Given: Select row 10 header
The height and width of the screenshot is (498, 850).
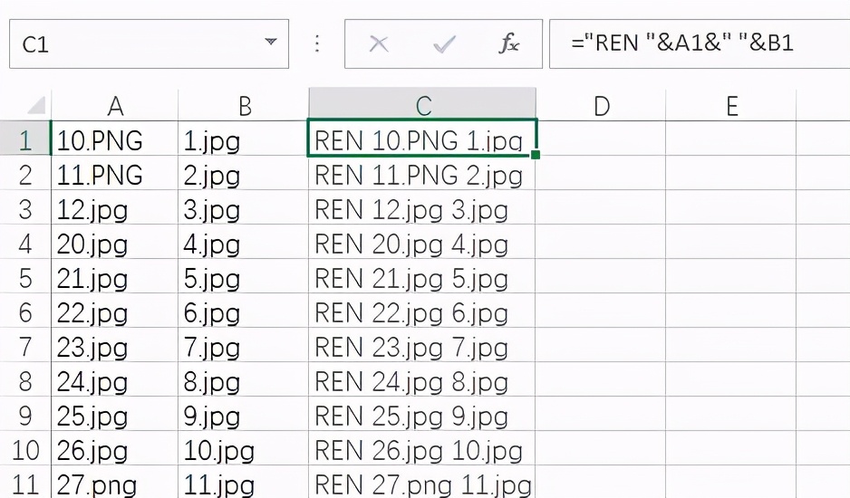Looking at the screenshot, I should click(25, 450).
